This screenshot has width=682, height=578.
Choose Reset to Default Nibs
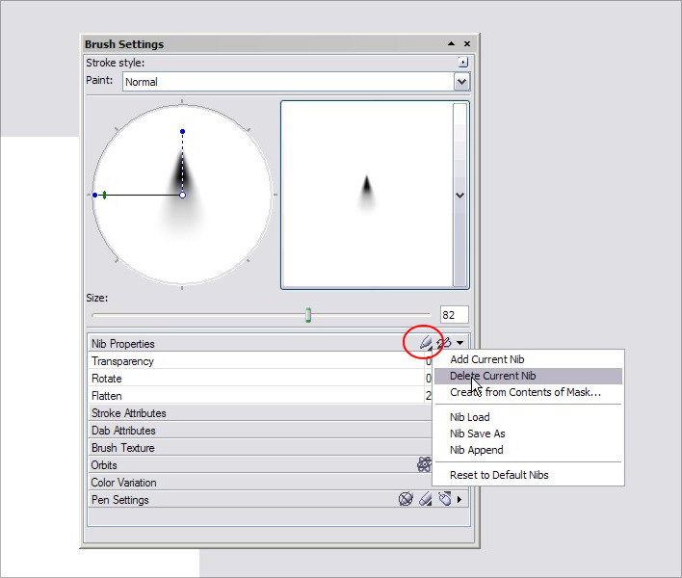tap(499, 475)
